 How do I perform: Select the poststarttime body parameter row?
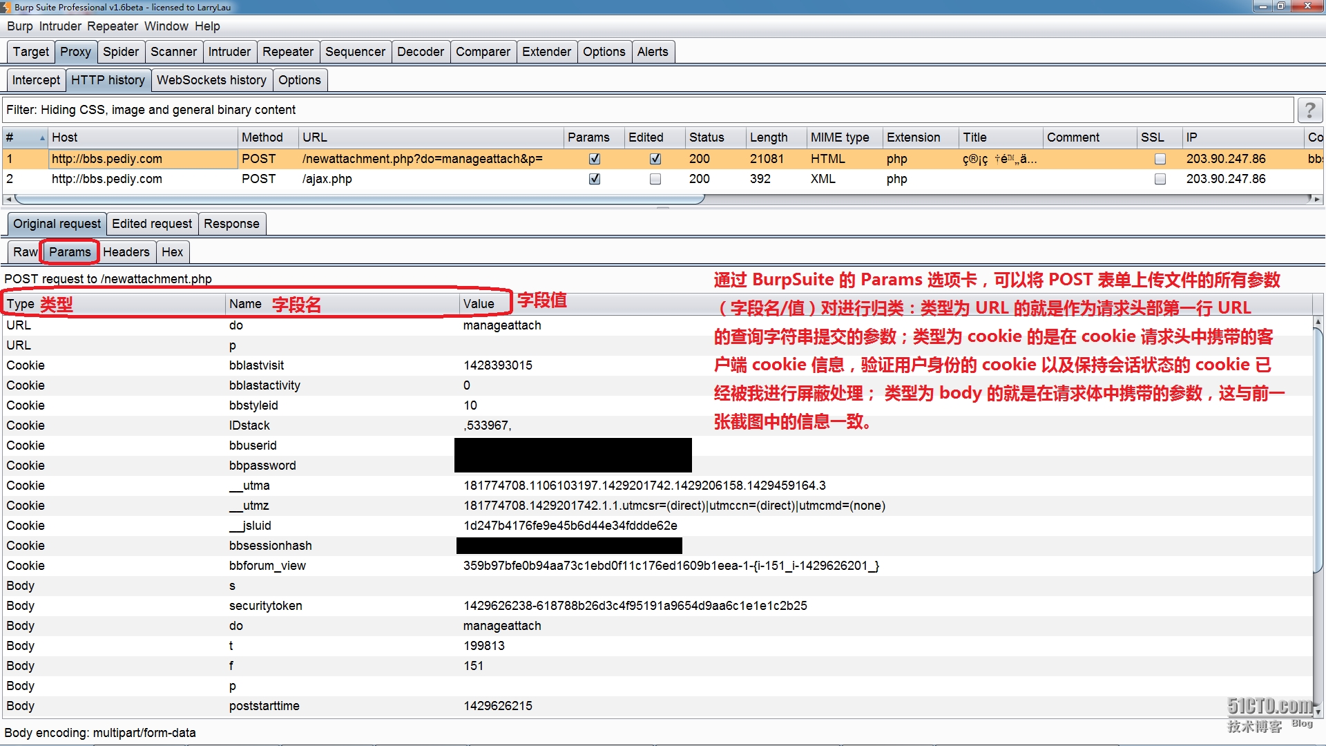(x=657, y=706)
